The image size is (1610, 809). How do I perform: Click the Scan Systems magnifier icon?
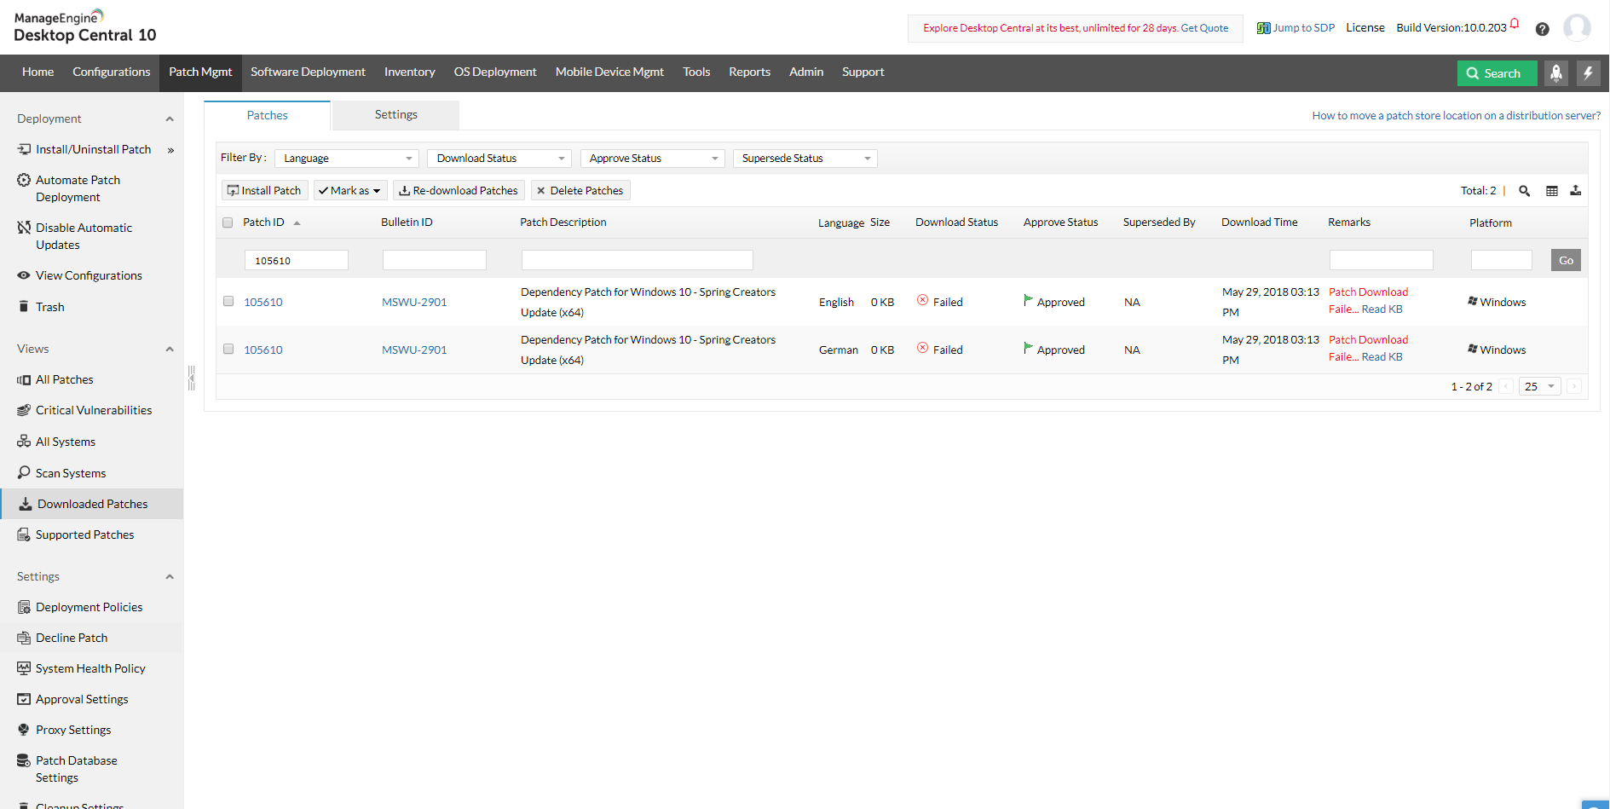(24, 472)
